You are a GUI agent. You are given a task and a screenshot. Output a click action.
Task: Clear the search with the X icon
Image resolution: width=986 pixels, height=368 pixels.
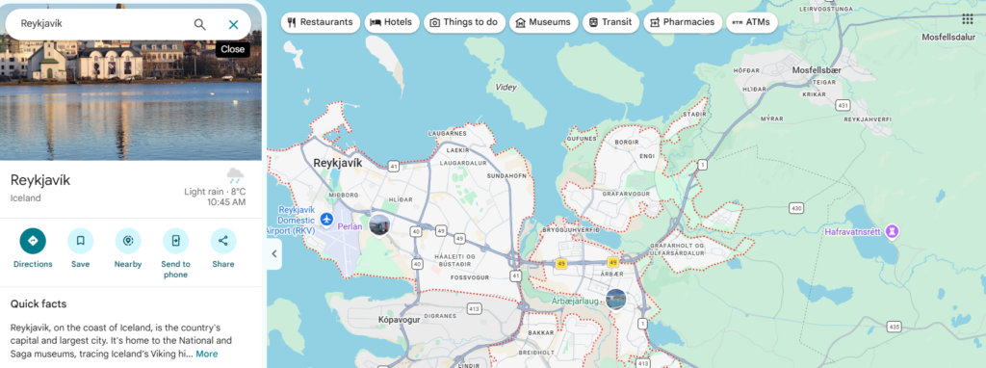point(233,24)
